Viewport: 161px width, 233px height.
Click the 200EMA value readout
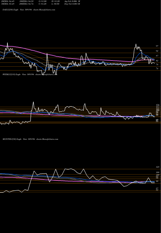pyautogui.click(x=26, y=4)
